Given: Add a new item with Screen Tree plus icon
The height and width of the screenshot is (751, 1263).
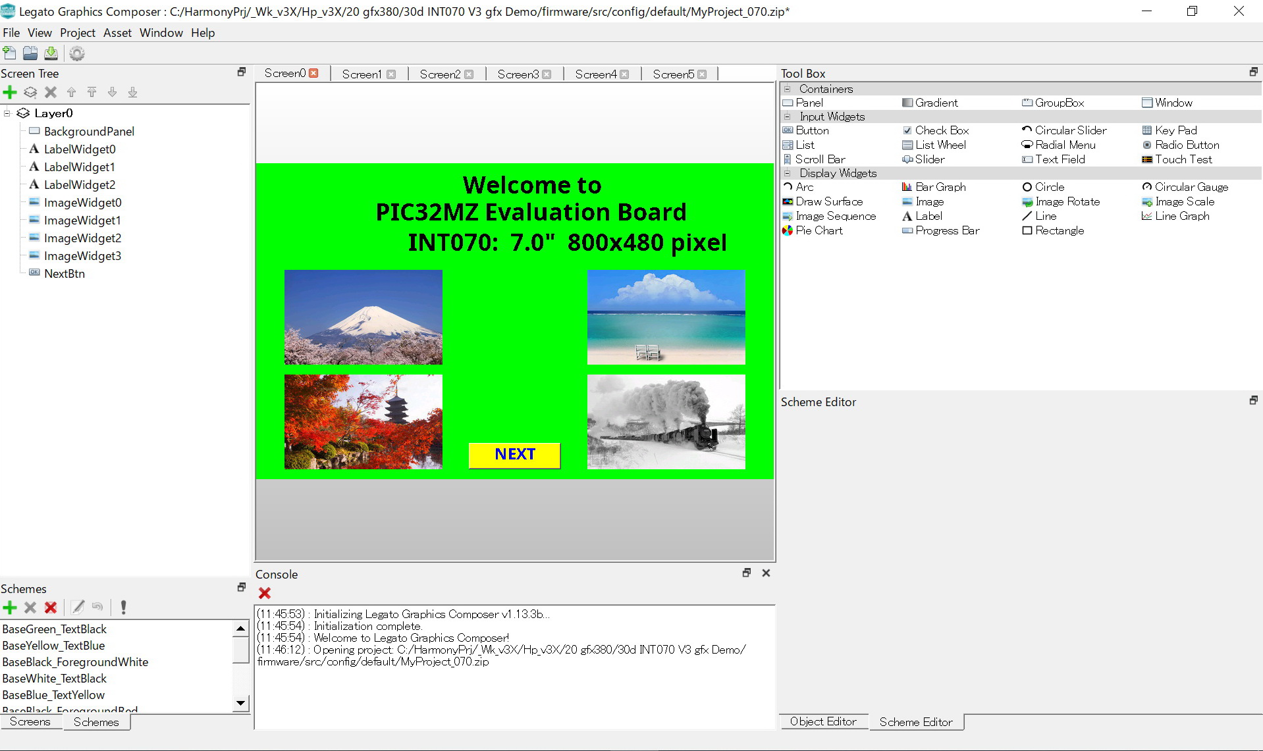Looking at the screenshot, I should tap(10, 92).
